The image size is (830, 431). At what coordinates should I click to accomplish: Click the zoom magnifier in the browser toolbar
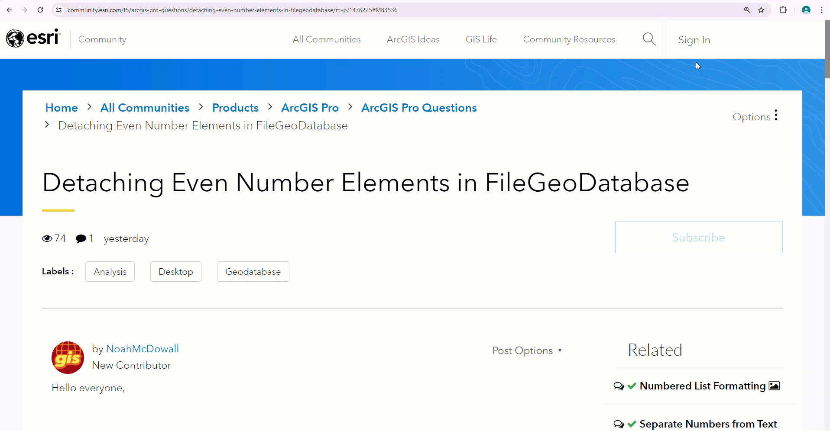[x=747, y=10]
